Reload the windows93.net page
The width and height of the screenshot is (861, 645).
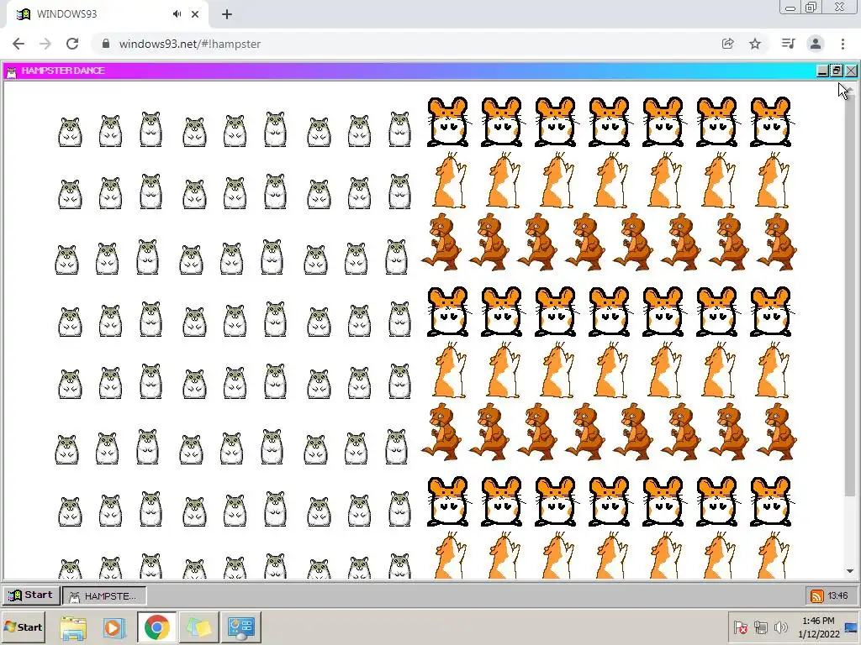point(72,44)
